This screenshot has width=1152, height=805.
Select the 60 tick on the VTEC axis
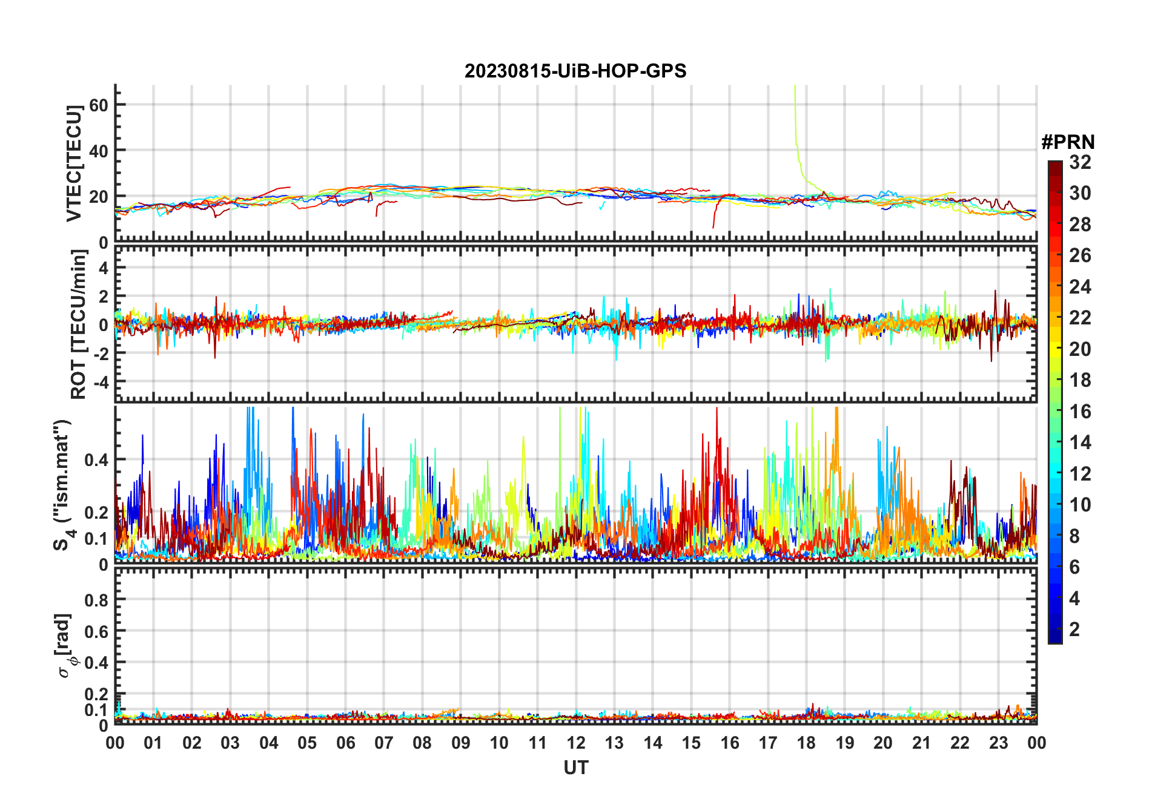click(x=99, y=105)
